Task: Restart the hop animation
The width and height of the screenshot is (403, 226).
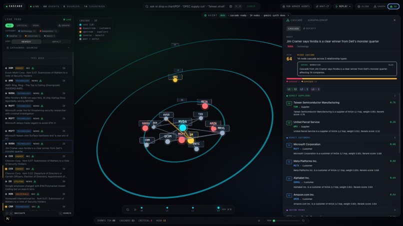Action: 127,209
